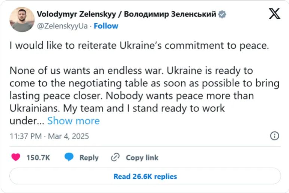
Task: Like the tweet with the heart icon
Action: pyautogui.click(x=16, y=157)
